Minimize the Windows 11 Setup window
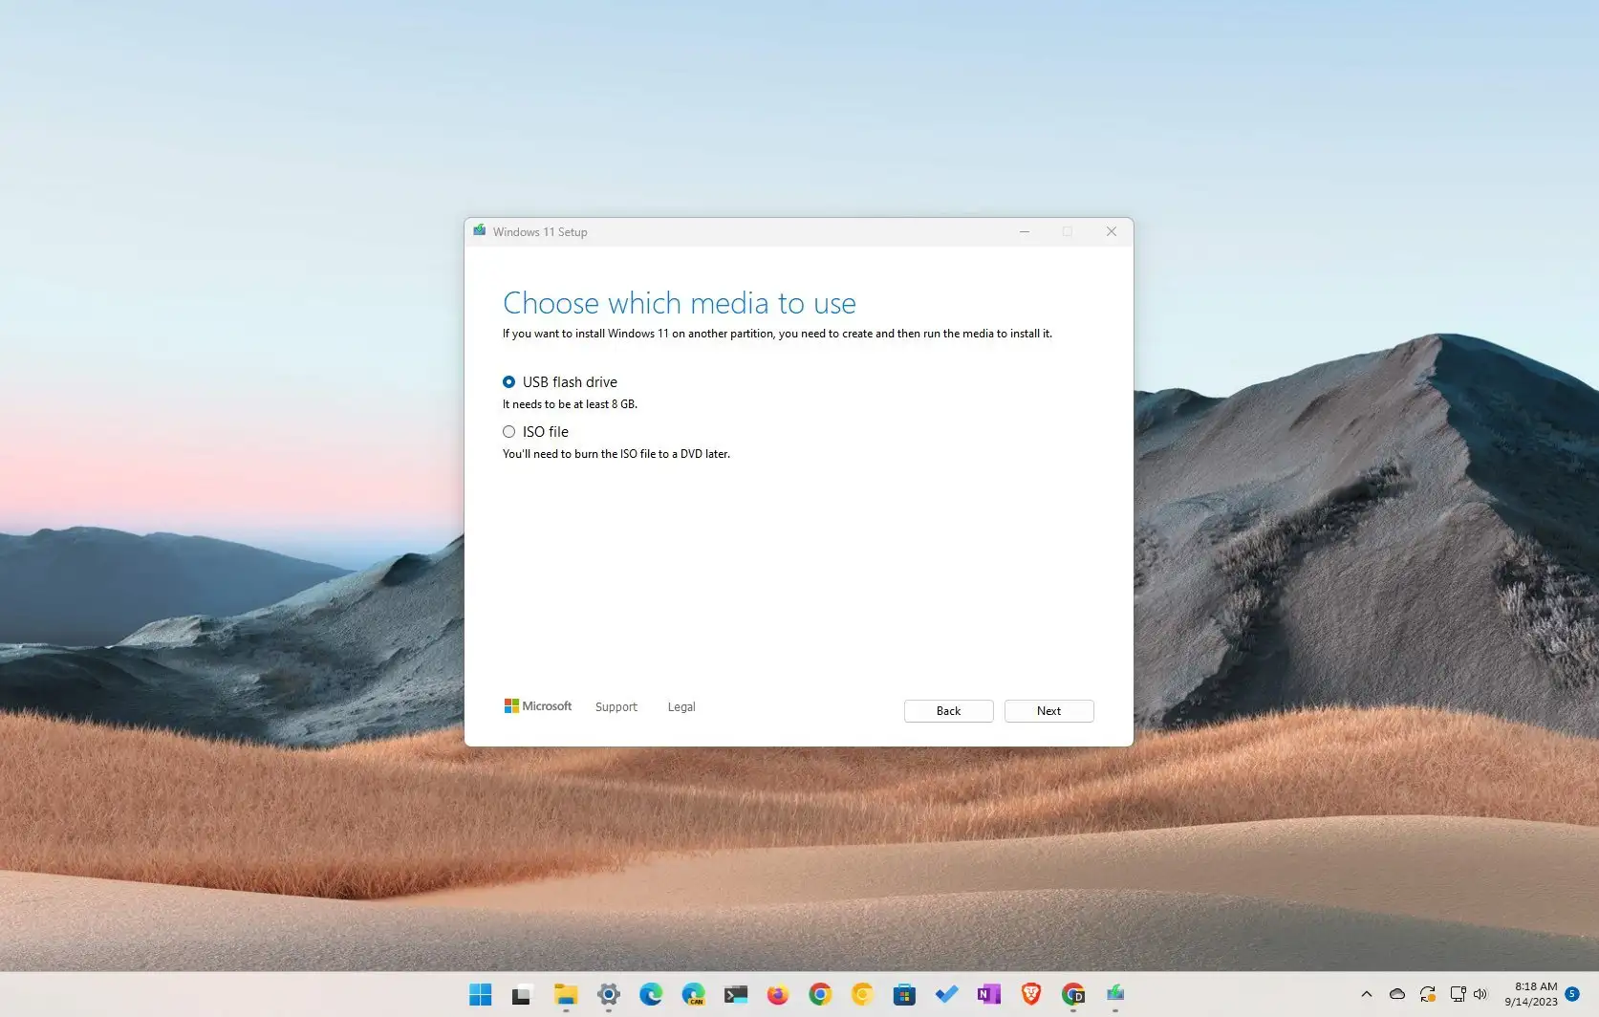Image resolution: width=1599 pixels, height=1017 pixels. coord(1025,232)
